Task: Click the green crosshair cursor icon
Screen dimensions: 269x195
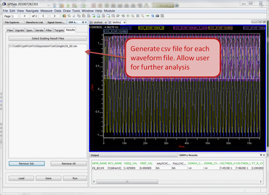Action: pos(128,16)
